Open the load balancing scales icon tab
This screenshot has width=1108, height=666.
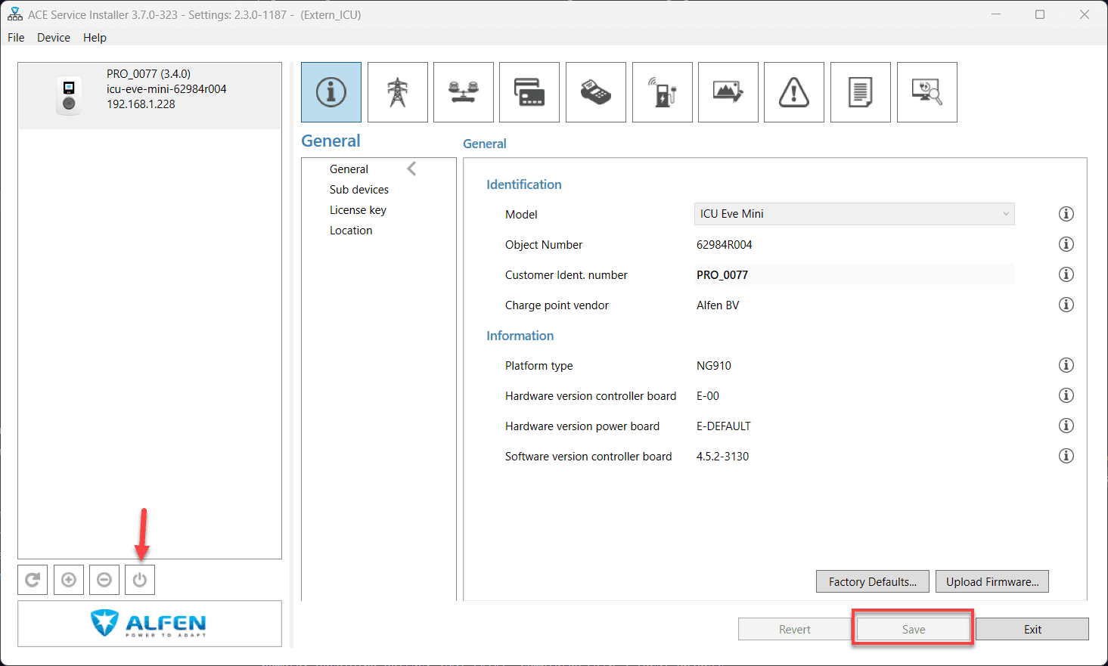[x=464, y=92]
